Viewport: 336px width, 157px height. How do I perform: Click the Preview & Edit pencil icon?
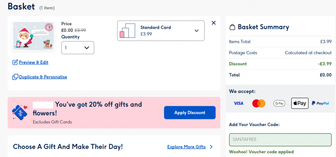pyautogui.click(x=15, y=62)
